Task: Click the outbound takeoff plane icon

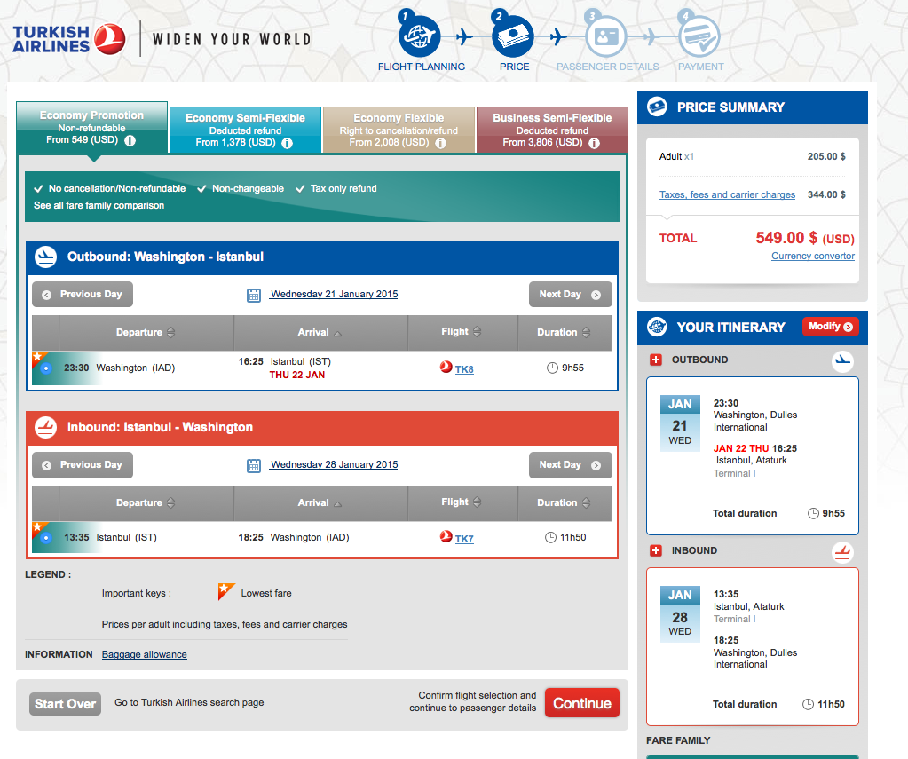Action: [x=46, y=257]
